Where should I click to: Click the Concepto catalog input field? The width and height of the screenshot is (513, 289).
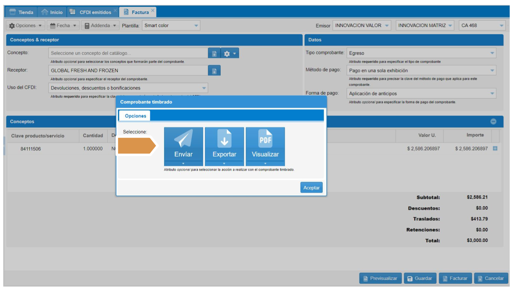(128, 53)
